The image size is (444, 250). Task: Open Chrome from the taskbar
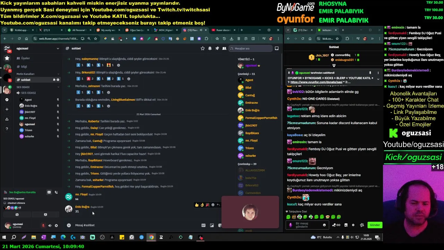151,237
